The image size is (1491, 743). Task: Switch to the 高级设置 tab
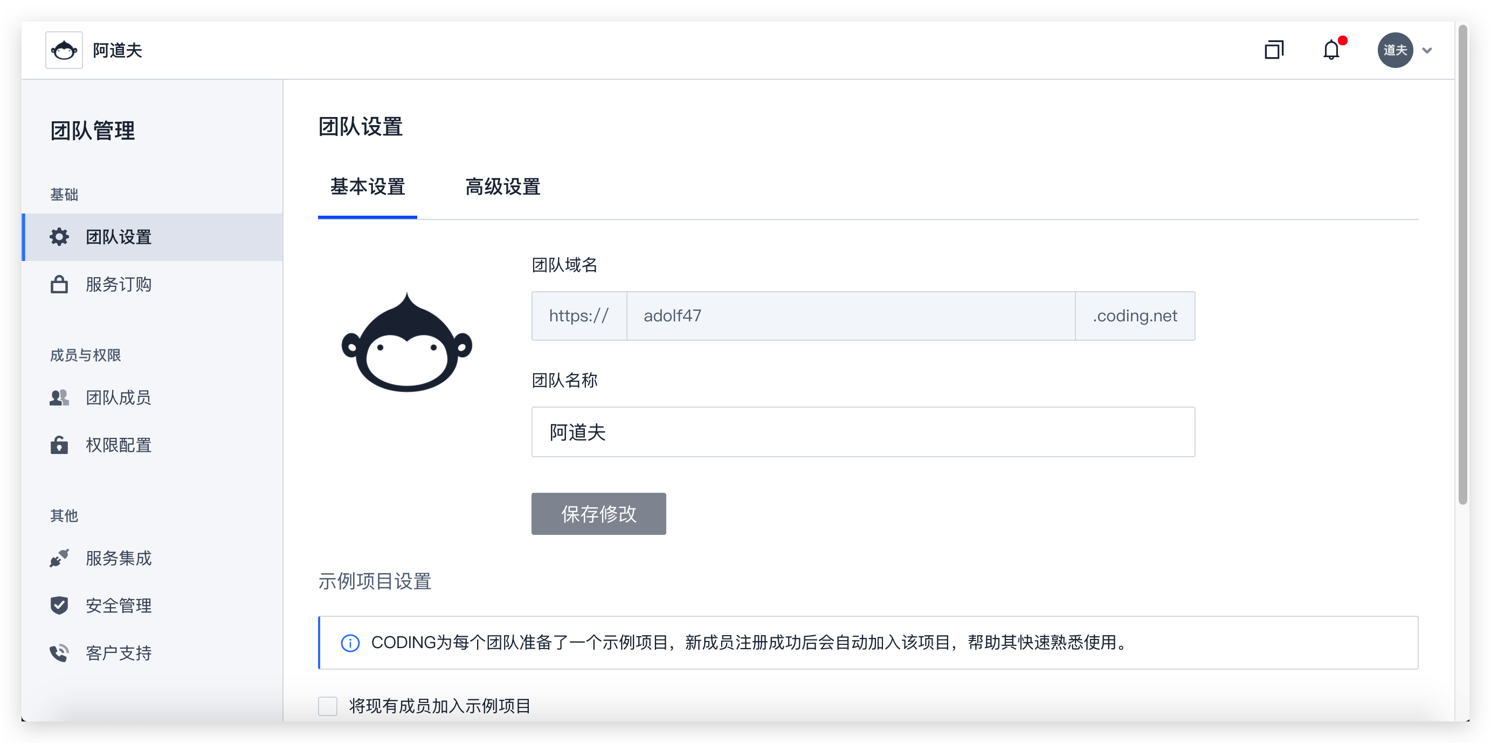pos(502,187)
